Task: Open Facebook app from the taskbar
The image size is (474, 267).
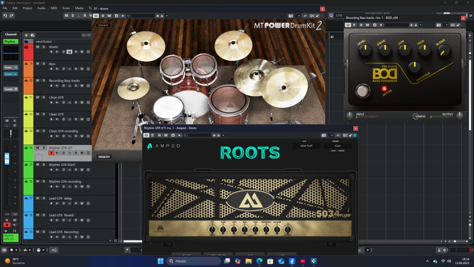Action: click(292, 261)
